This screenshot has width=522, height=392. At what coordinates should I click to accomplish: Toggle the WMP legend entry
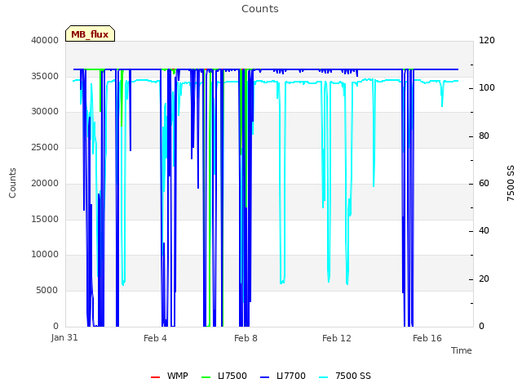point(170,376)
